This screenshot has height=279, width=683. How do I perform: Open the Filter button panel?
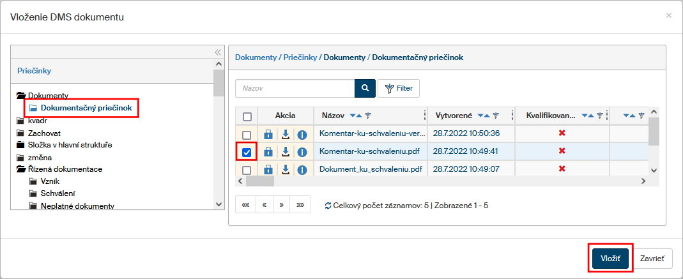(x=399, y=88)
